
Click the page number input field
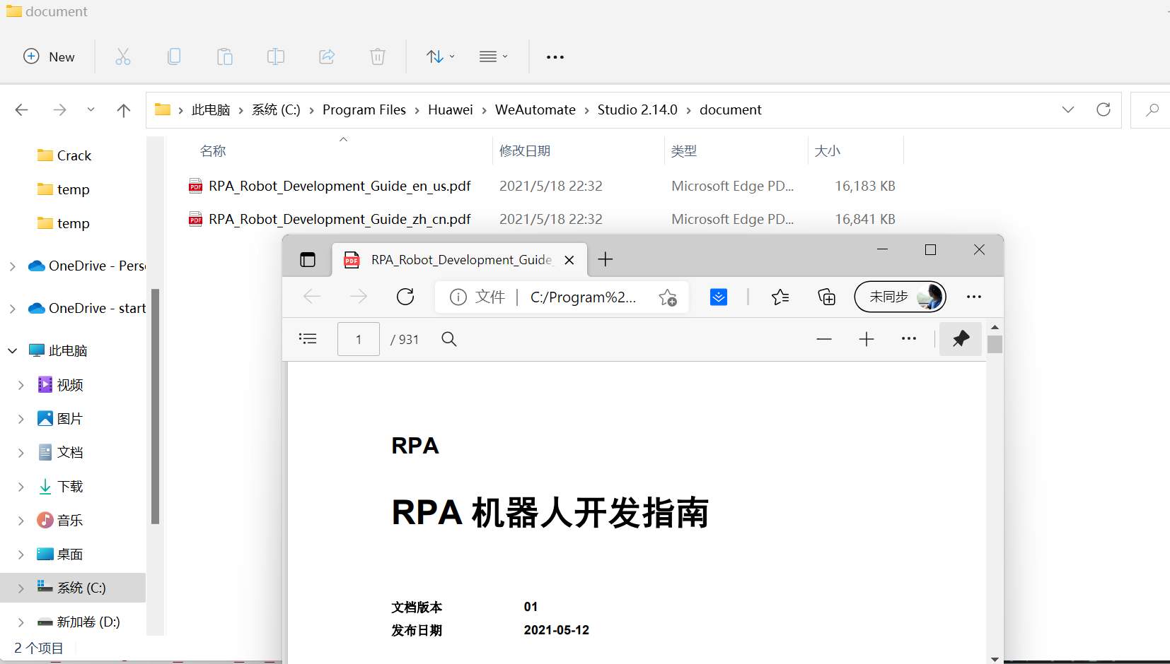[x=358, y=339]
